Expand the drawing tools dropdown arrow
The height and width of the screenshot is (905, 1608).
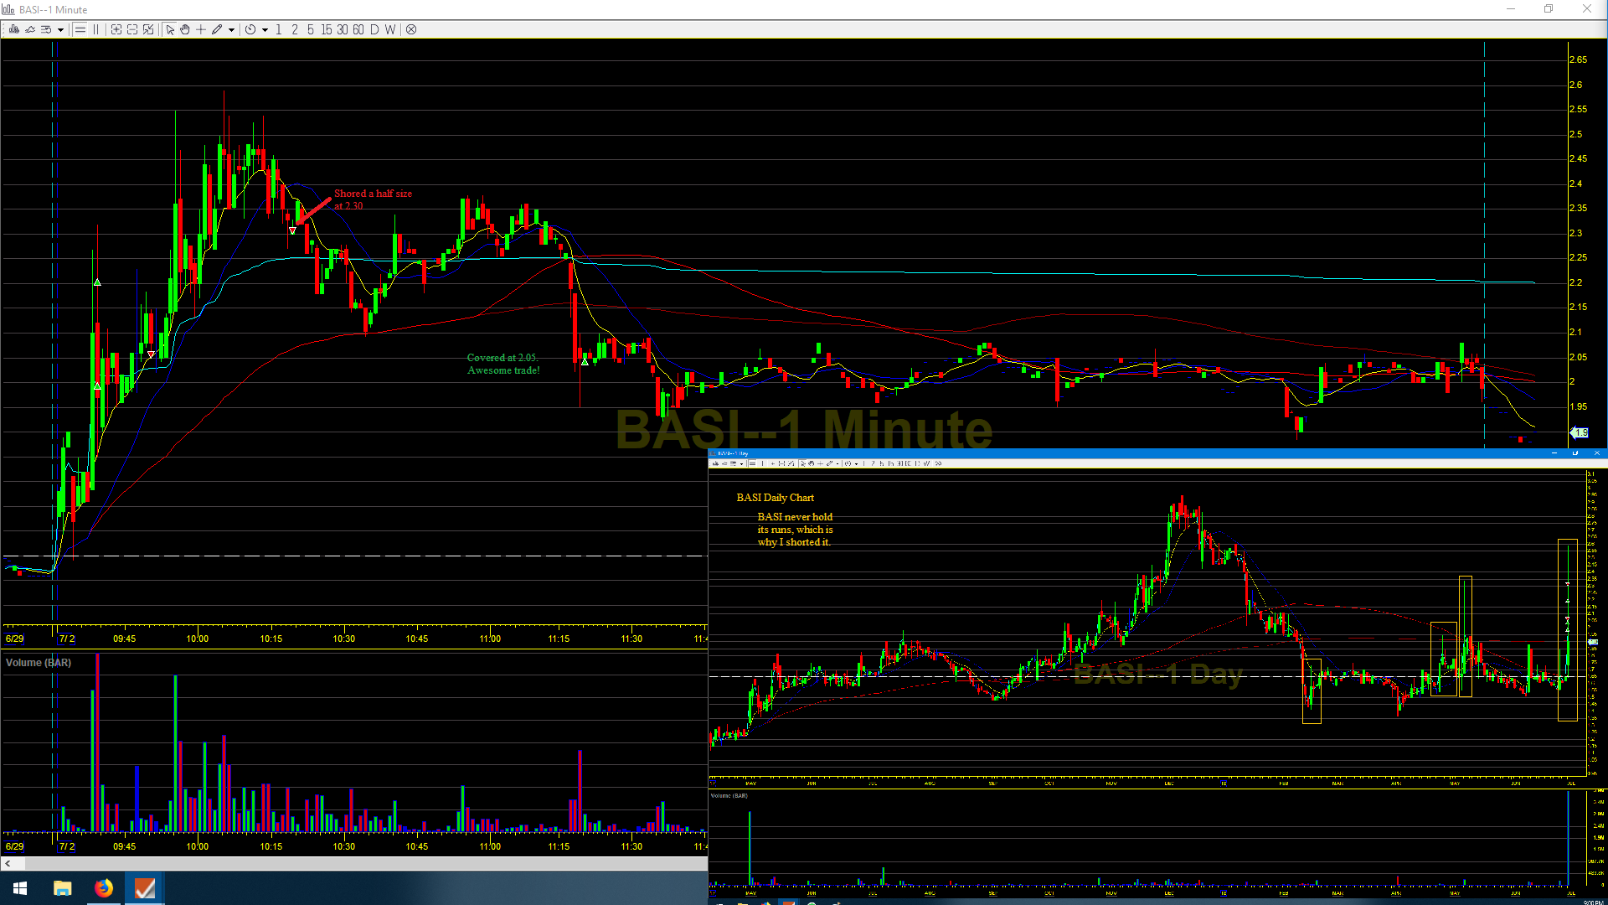231,29
